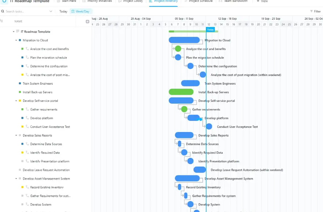Switch the Week/Day zoom setting
Image resolution: width=323 pixels, height=212 pixels.
tap(80, 11)
